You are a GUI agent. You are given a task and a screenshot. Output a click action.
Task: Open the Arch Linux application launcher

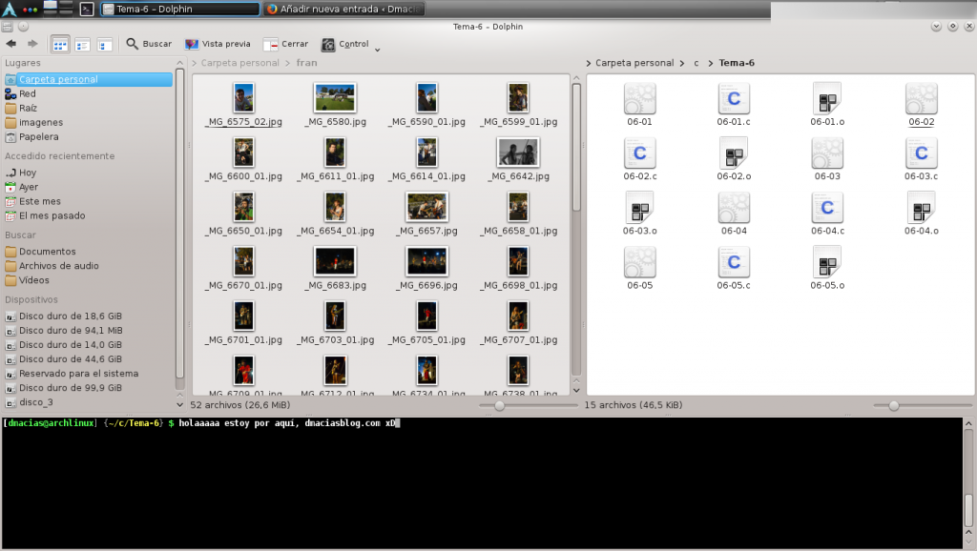10,9
